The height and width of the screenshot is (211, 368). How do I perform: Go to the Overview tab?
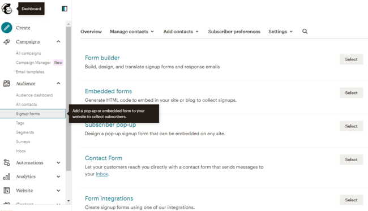coord(91,32)
